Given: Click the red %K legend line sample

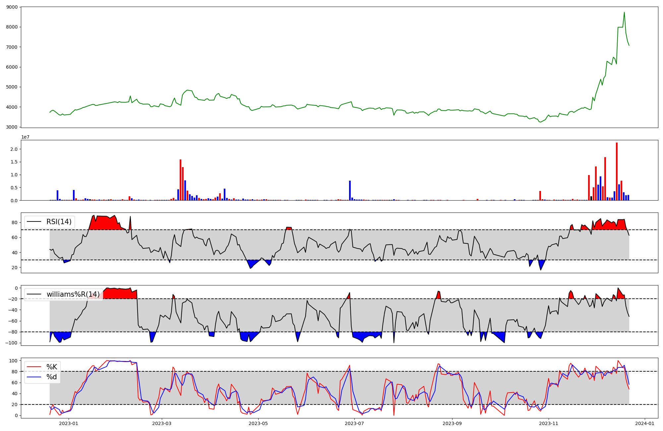Looking at the screenshot, I should pyautogui.click(x=34, y=367).
